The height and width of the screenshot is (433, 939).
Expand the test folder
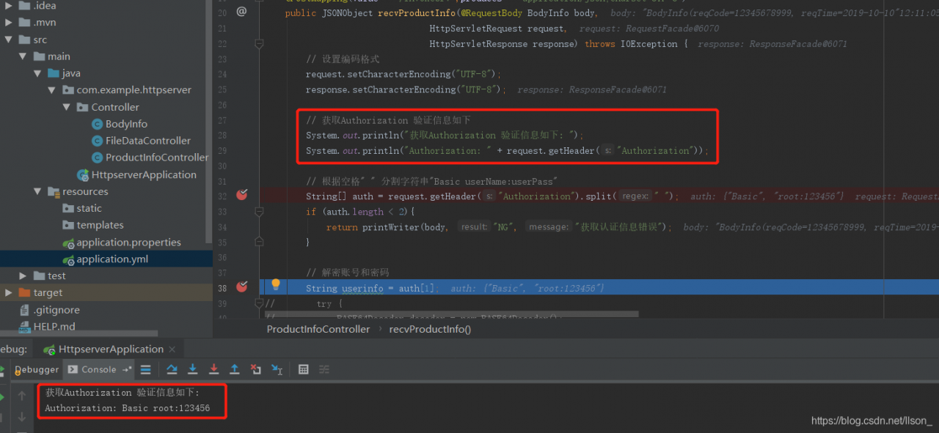click(23, 275)
